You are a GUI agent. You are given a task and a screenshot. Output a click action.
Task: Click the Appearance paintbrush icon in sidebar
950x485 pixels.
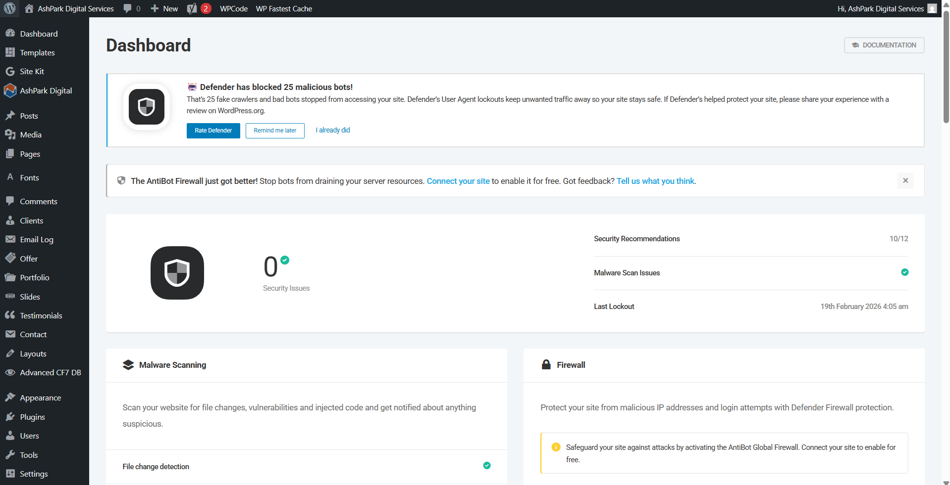[10, 397]
